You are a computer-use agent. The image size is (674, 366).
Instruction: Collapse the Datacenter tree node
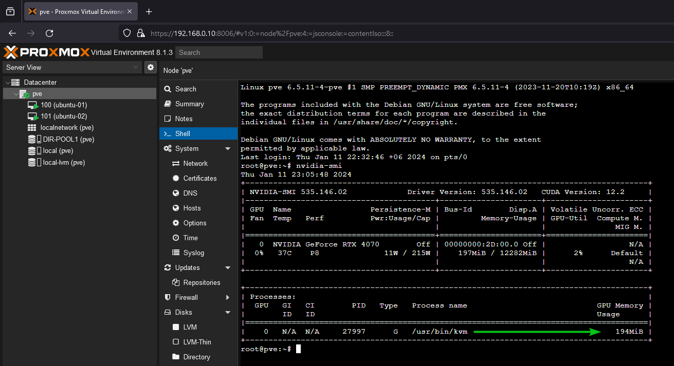point(7,82)
